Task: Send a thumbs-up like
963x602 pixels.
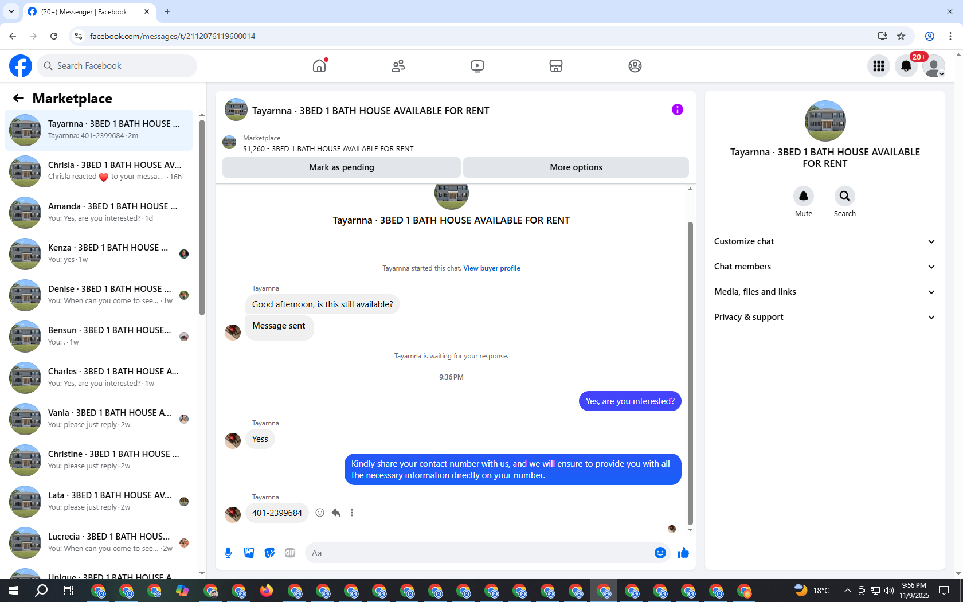Action: click(683, 553)
